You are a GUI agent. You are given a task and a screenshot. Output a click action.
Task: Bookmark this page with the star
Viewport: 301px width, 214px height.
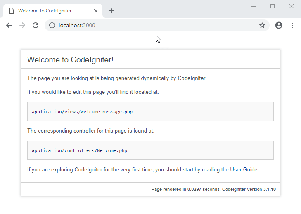(x=262, y=25)
